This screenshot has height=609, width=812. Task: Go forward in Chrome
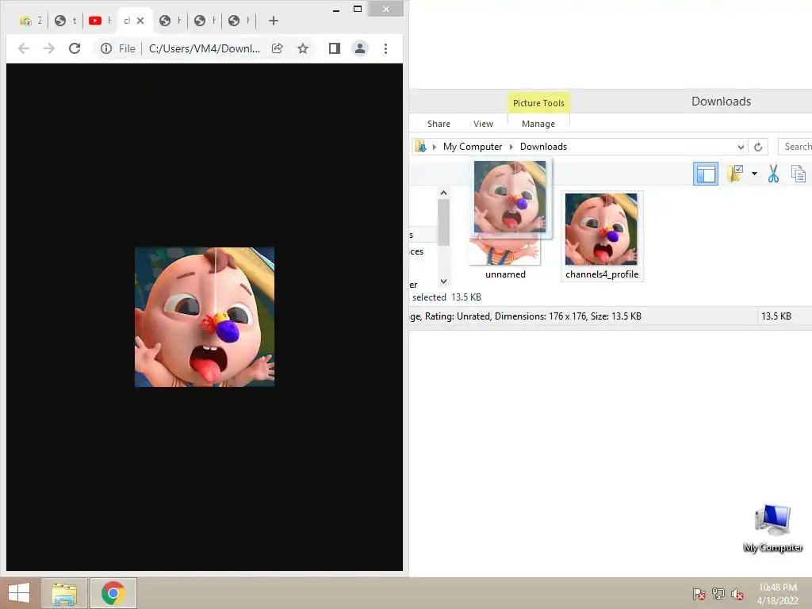tap(49, 48)
